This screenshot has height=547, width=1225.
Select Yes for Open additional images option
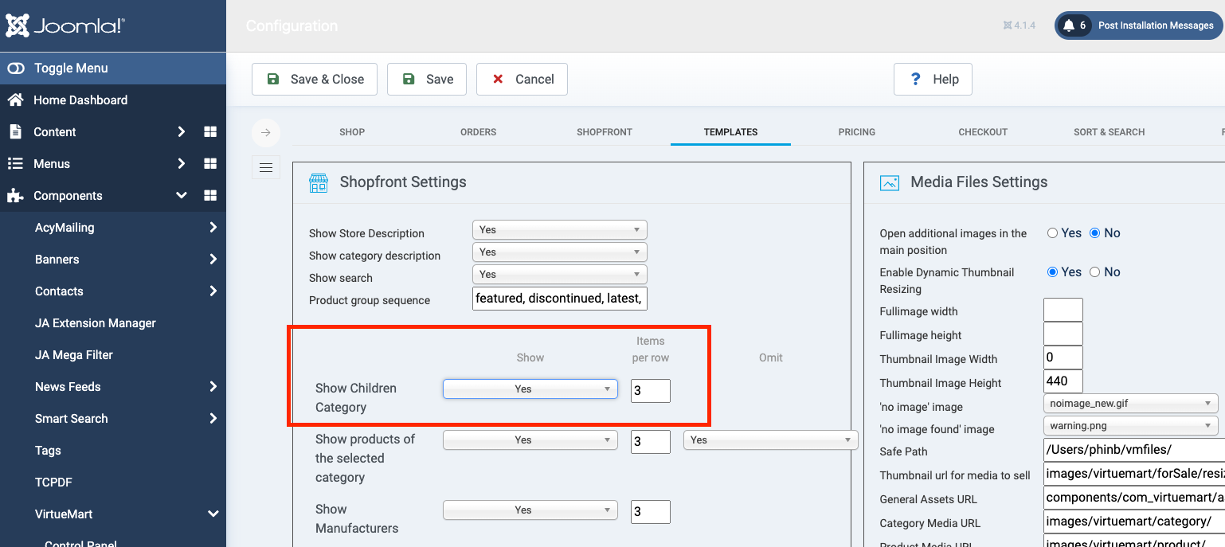[x=1052, y=233]
